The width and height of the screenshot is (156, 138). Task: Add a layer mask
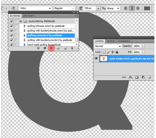click(136, 77)
